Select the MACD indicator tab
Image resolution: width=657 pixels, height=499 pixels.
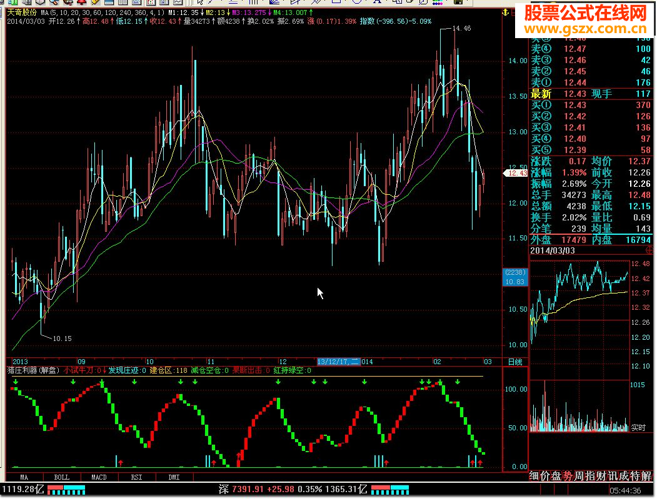(x=99, y=478)
